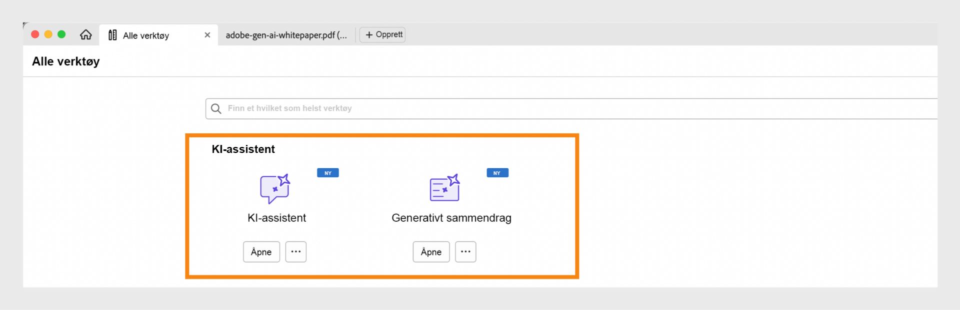Image resolution: width=960 pixels, height=310 pixels.
Task: Click the Home icon
Action: pos(86,34)
